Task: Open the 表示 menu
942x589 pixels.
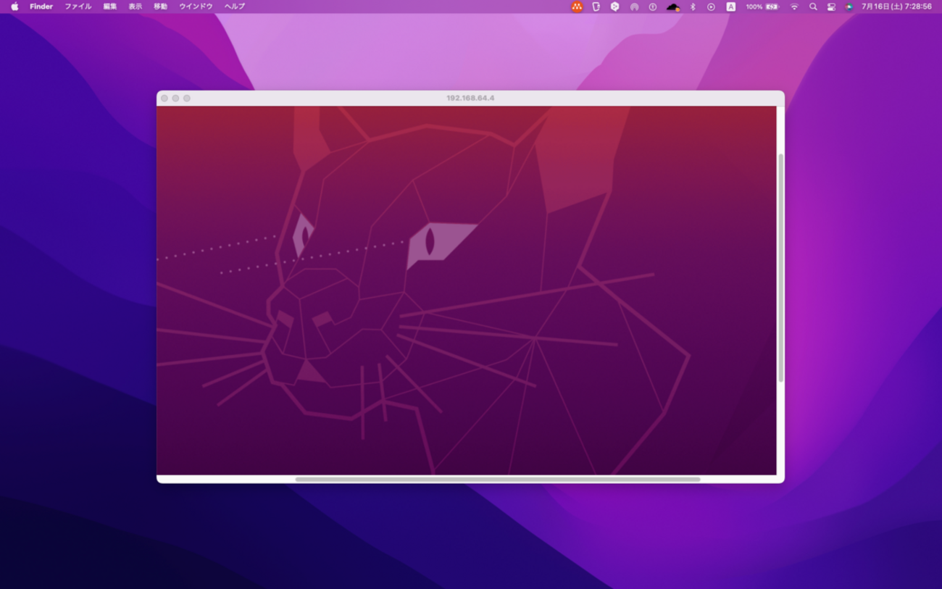Action: (x=136, y=7)
